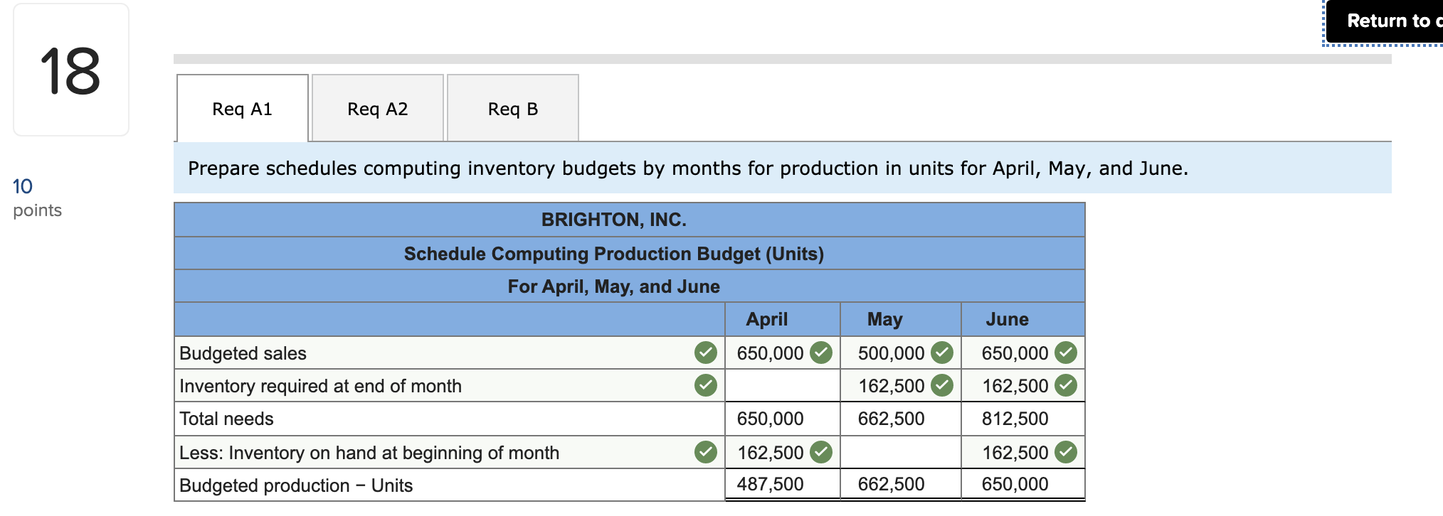Image resolution: width=1443 pixels, height=516 pixels.
Task: Click the checkmark next to April budgeted sales 650,000
Action: (x=821, y=353)
